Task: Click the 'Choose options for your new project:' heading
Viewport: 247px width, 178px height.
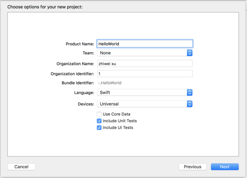Action: click(45, 7)
